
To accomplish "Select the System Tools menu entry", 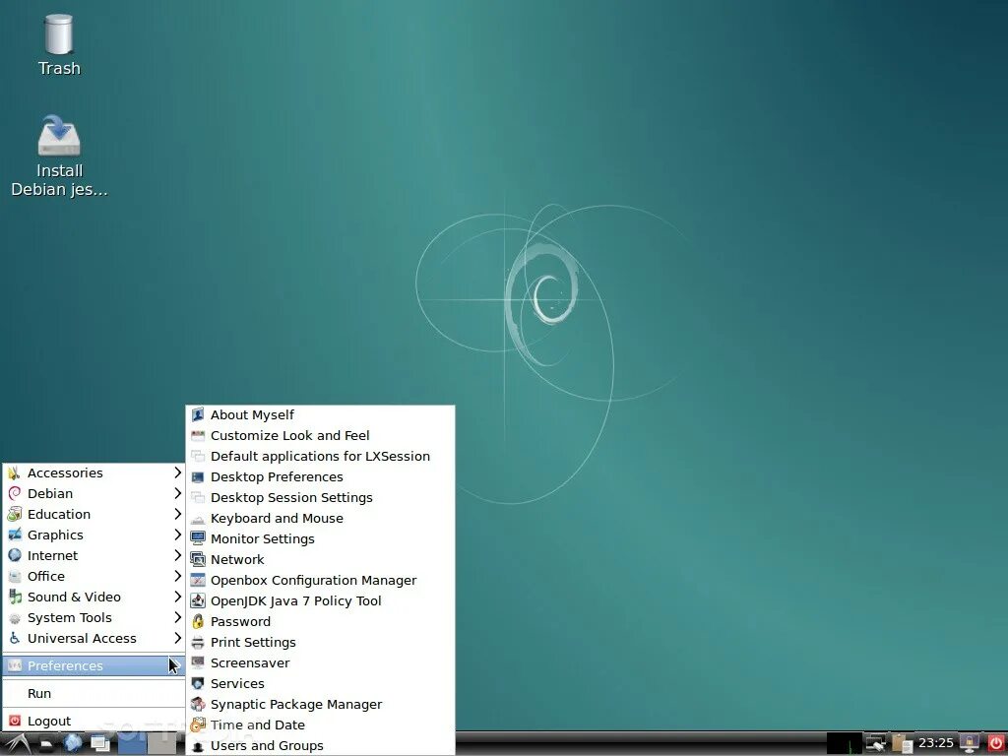I will pyautogui.click(x=94, y=617).
